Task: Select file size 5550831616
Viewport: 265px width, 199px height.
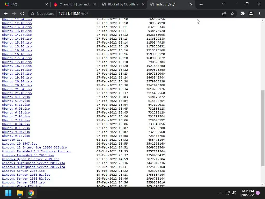Action: pos(156,183)
